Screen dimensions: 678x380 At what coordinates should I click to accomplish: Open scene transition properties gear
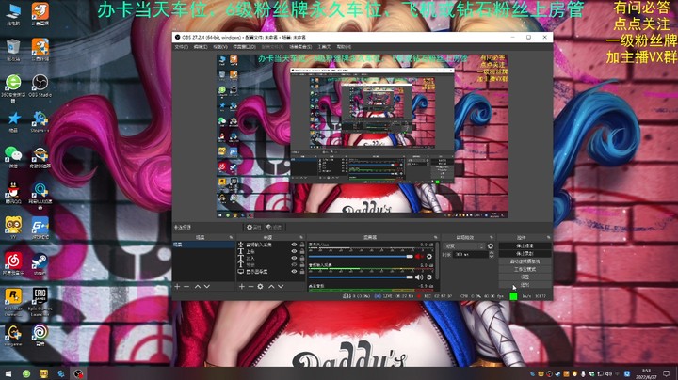click(491, 246)
